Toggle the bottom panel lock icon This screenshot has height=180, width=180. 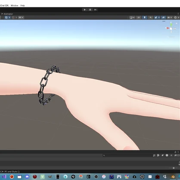click(x=175, y=152)
